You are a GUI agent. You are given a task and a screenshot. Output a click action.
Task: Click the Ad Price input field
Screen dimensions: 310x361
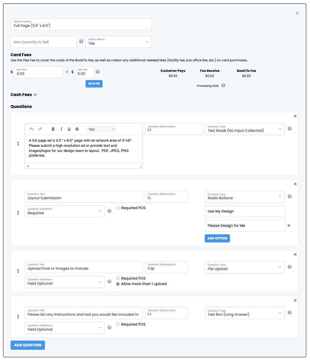38,72
